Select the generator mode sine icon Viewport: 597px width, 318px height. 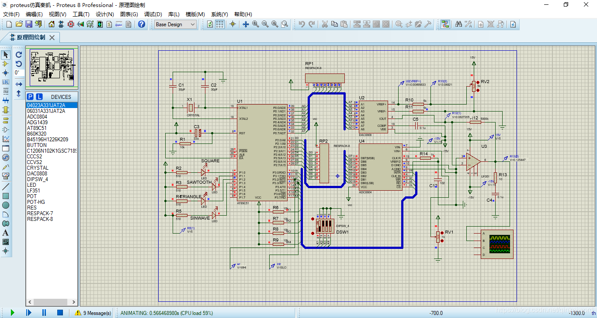point(6,157)
